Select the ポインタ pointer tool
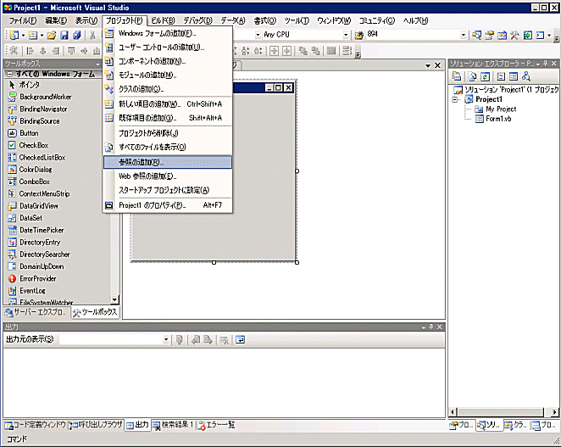The height and width of the screenshot is (447, 561). [30, 85]
